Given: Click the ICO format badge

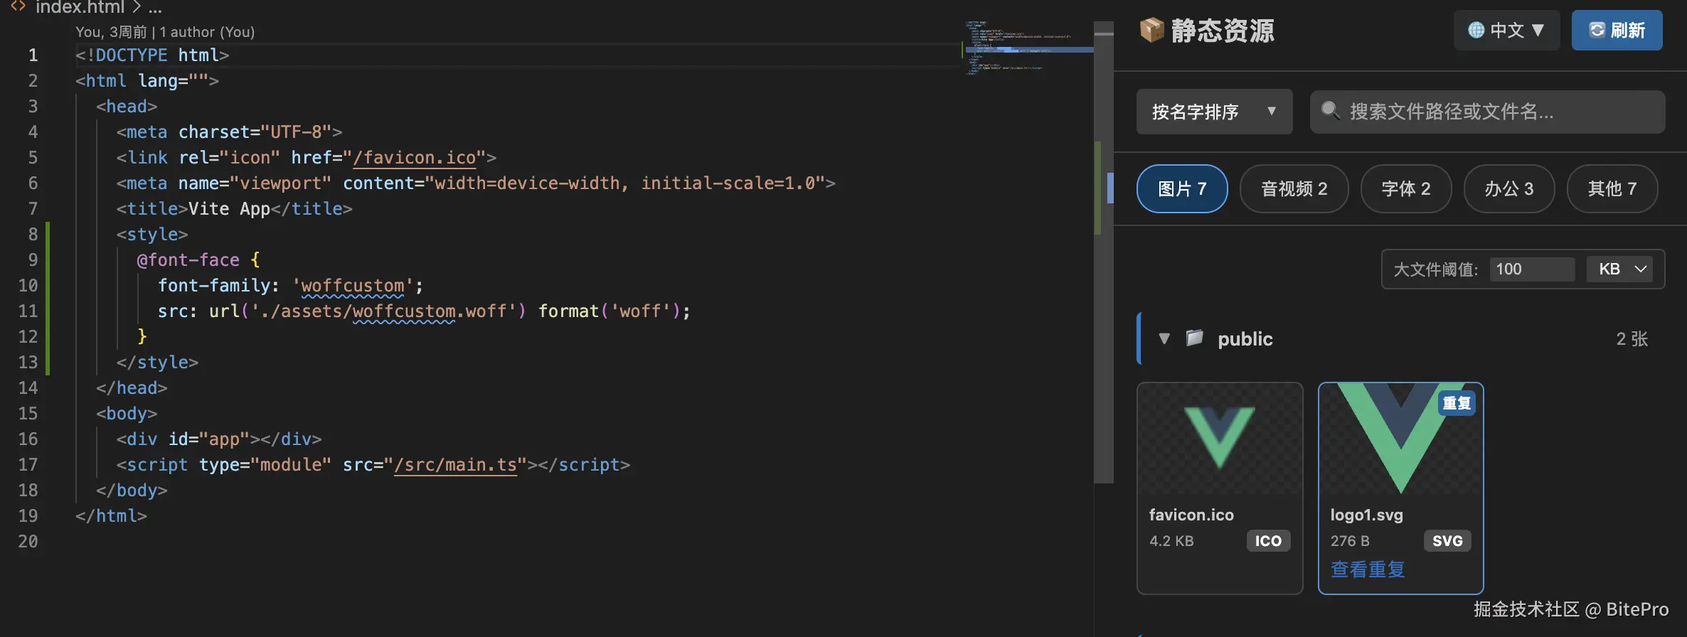Looking at the screenshot, I should (x=1267, y=541).
